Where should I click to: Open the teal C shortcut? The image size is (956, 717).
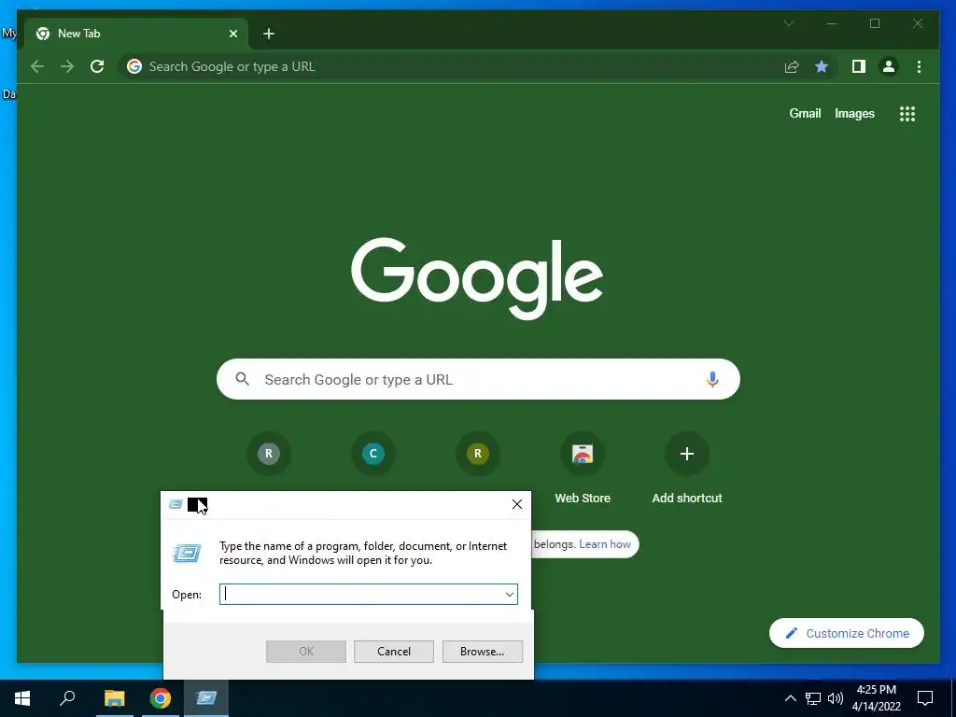click(373, 454)
